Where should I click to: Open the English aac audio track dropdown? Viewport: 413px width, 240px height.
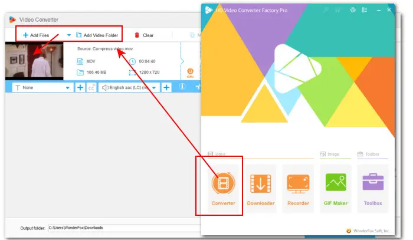click(130, 87)
